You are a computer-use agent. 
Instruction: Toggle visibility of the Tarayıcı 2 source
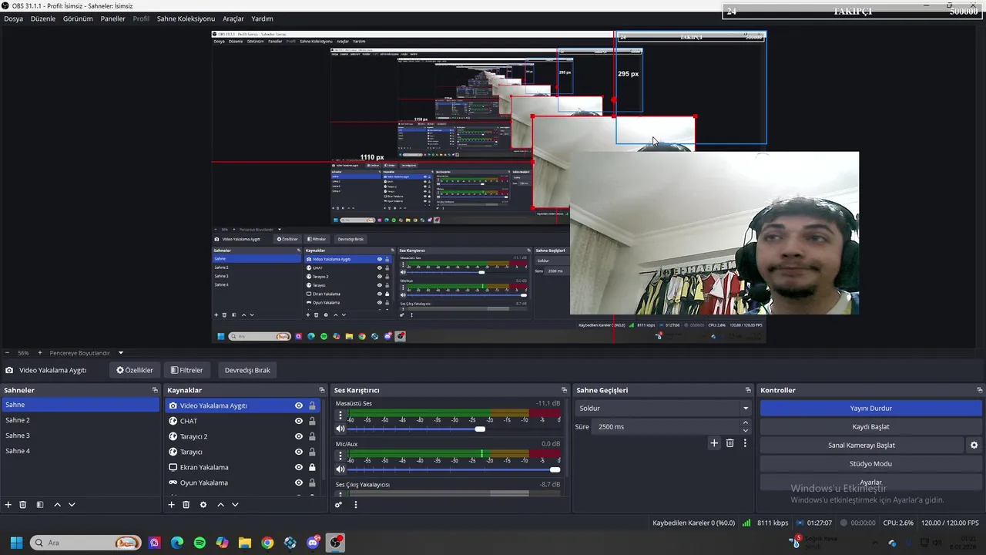click(x=299, y=436)
